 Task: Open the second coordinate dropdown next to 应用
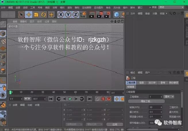click(94, 124)
